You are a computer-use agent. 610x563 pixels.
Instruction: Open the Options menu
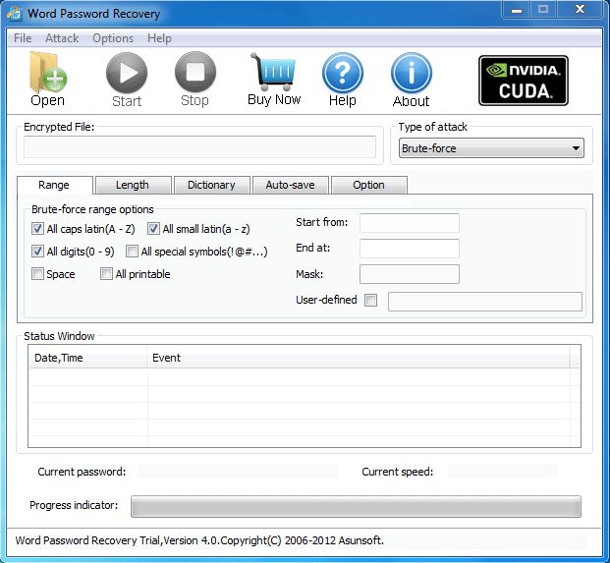pyautogui.click(x=113, y=38)
